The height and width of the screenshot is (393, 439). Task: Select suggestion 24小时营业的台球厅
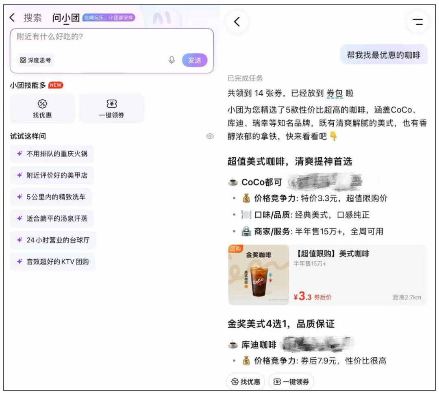[53, 240]
